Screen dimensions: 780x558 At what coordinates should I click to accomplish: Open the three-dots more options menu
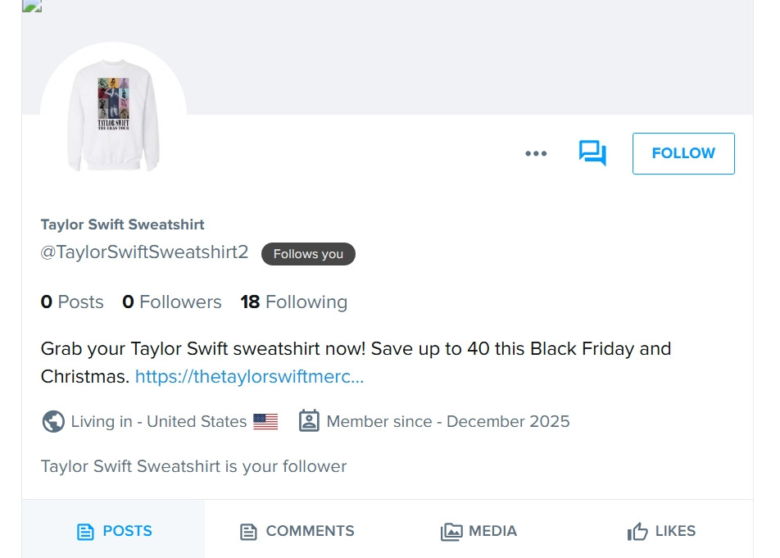pos(536,153)
